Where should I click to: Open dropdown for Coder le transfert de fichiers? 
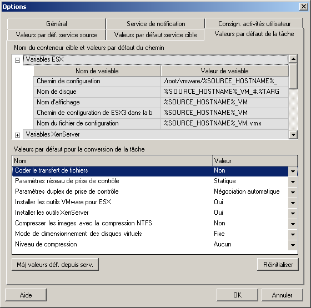pos(293,171)
